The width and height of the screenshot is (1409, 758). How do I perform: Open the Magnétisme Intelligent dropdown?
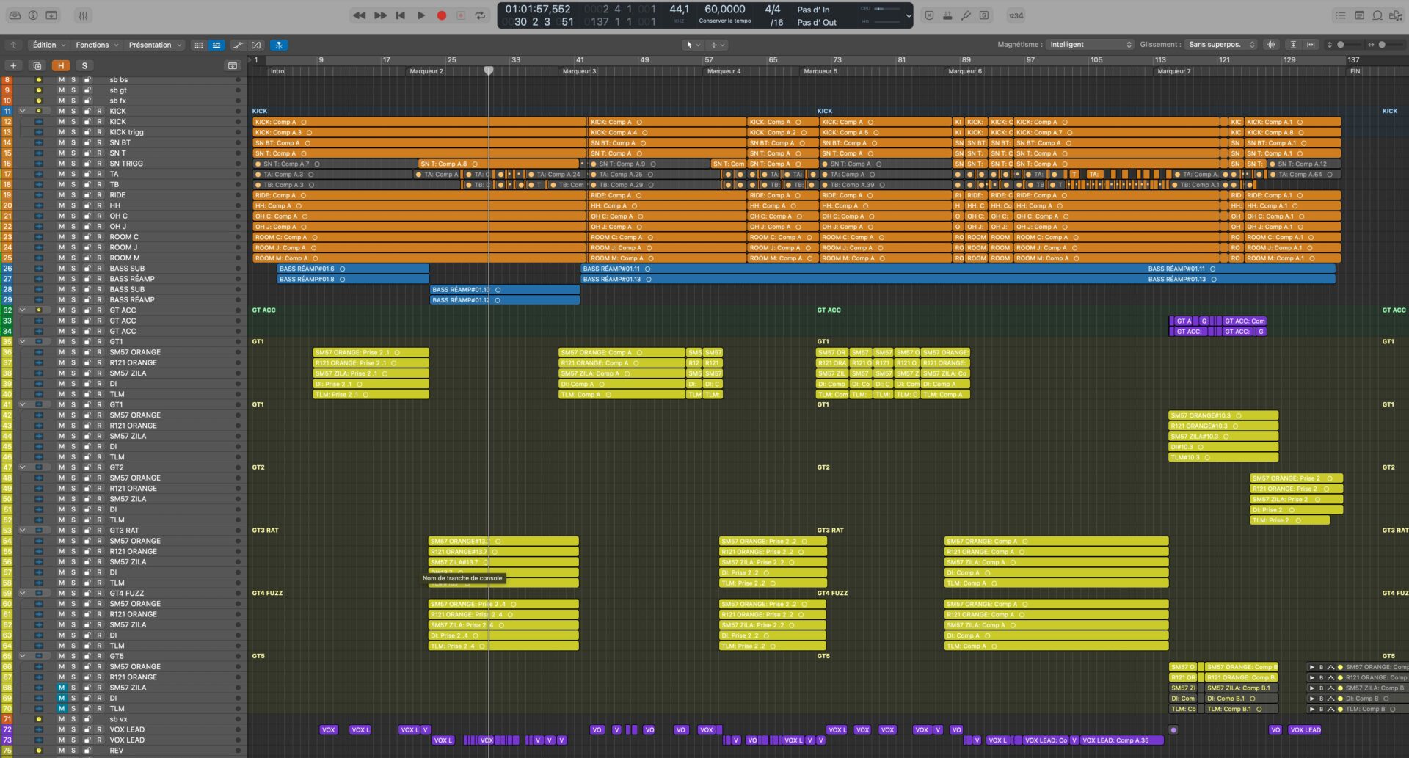1090,45
